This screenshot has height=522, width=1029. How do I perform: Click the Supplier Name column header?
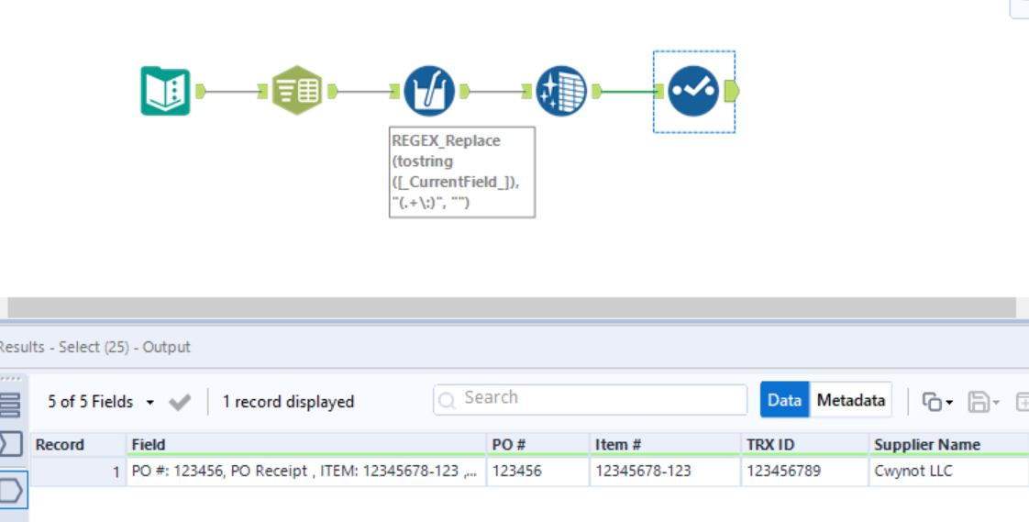click(x=926, y=445)
